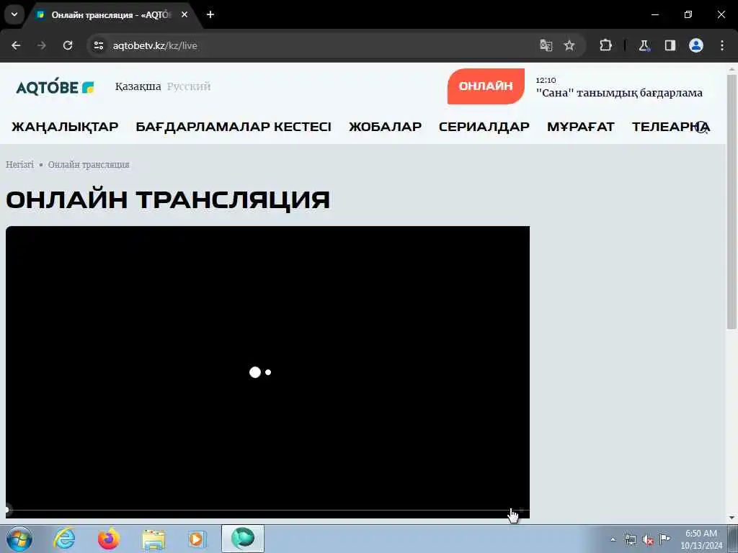Toggle the browser side panel icon

(670, 45)
